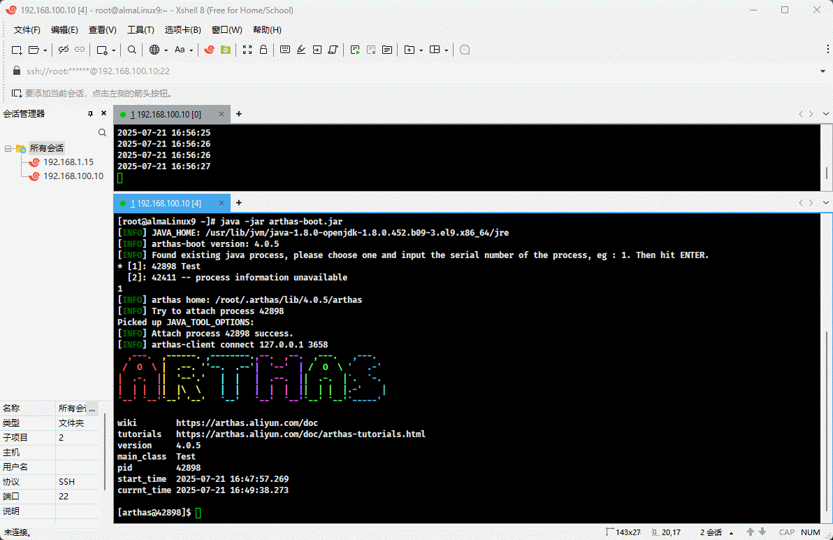Expand the properties icon dropdown arrow
Viewport: 833px width, 540px height.
[114, 50]
